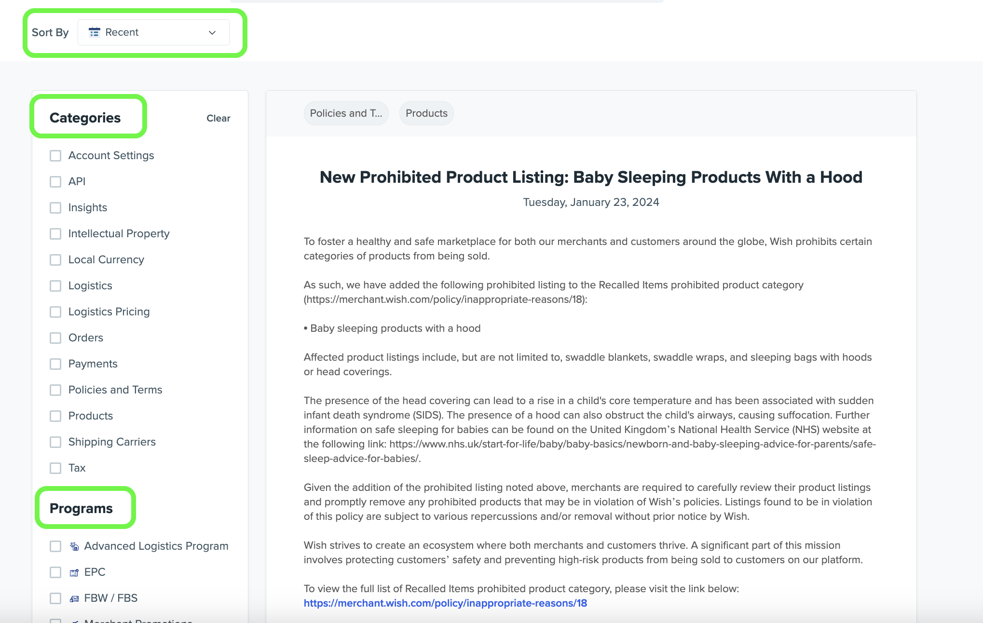Toggle the Logistics Pricing checkbox
983x623 pixels.
(x=55, y=312)
